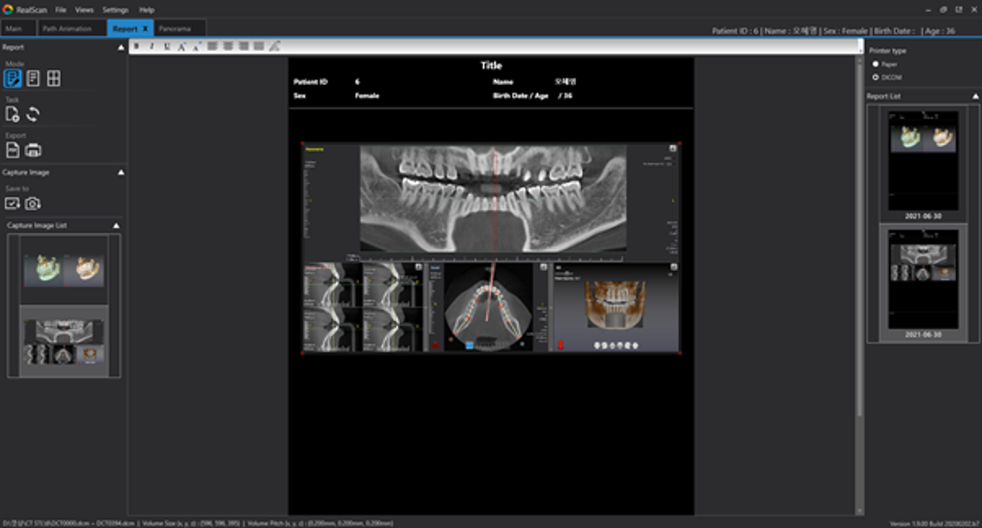Collapse the Report panel section
Image resolution: width=982 pixels, height=528 pixels.
[x=121, y=47]
